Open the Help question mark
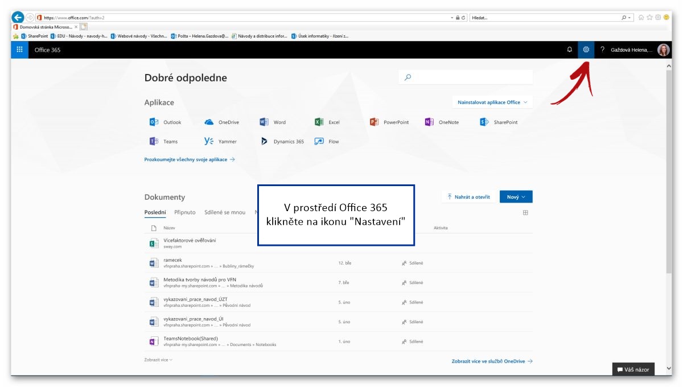This screenshot has width=683, height=387. [x=602, y=50]
